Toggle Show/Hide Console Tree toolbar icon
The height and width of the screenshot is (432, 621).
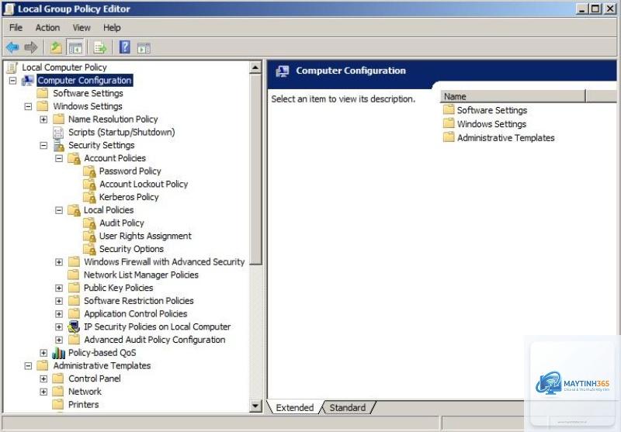pyautogui.click(x=75, y=47)
